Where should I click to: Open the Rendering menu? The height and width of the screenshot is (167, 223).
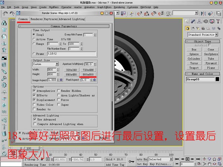pyautogui.click(x=119, y=7)
